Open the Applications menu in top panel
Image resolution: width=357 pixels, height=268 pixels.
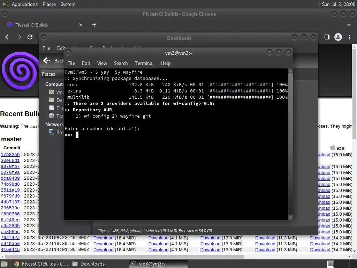25,4
